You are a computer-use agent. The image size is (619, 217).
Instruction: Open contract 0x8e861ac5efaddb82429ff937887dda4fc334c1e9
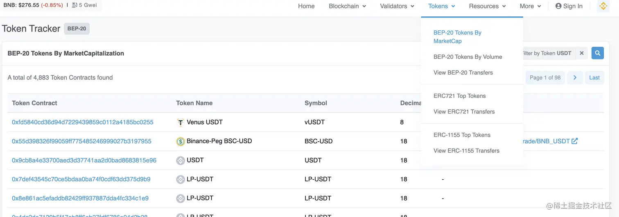click(x=80, y=198)
